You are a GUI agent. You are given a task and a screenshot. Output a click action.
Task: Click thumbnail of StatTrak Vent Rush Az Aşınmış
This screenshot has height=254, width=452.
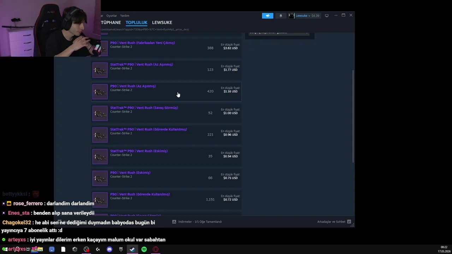coord(100,70)
